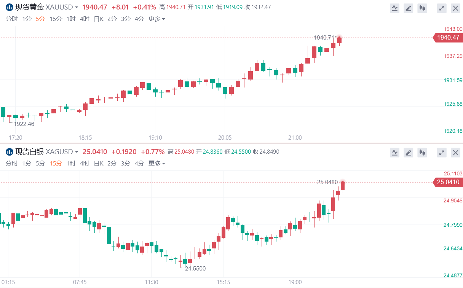Click the 25.0410 current price label on silver axis
Viewport: 463px width, 288px height.
point(448,182)
